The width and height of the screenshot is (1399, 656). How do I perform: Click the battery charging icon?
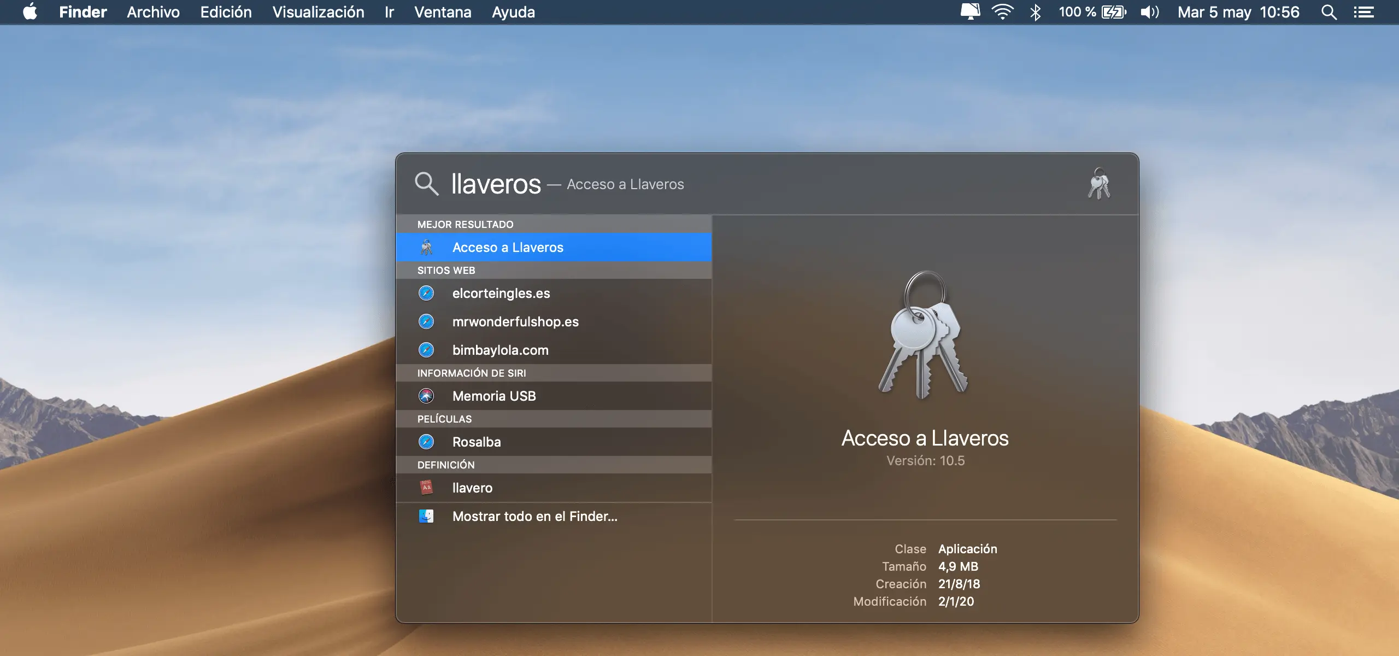[1114, 12]
